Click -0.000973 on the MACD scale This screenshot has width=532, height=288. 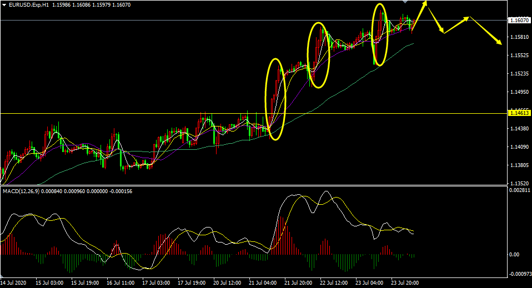click(519, 274)
